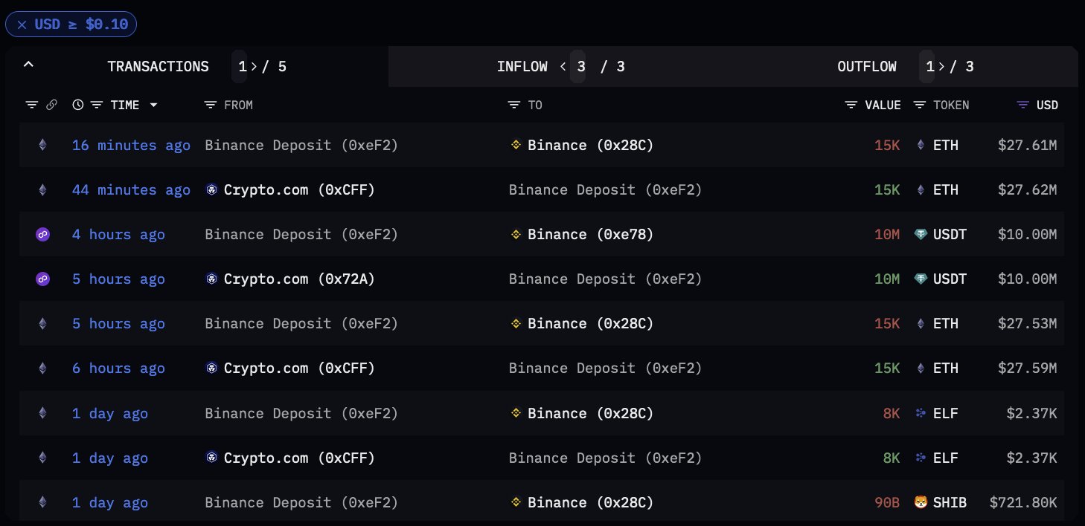Image resolution: width=1085 pixels, height=526 pixels.
Task: Open the chain filter icon in header
Action: [31, 105]
